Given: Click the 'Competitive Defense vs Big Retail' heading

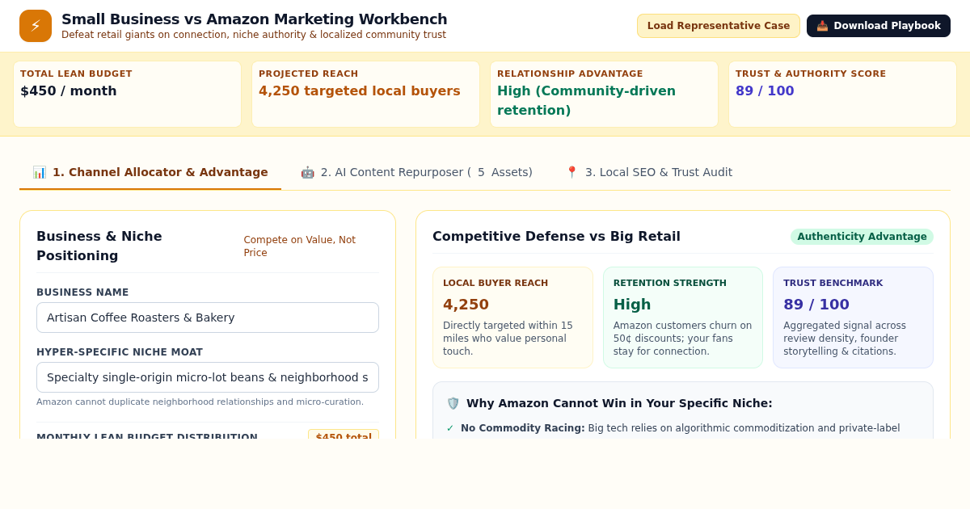Looking at the screenshot, I should 556,237.
